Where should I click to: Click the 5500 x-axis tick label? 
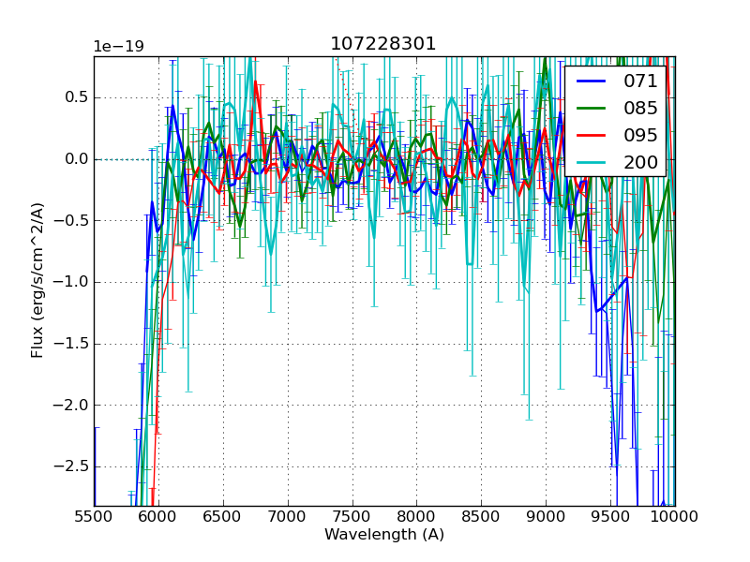tap(94, 516)
